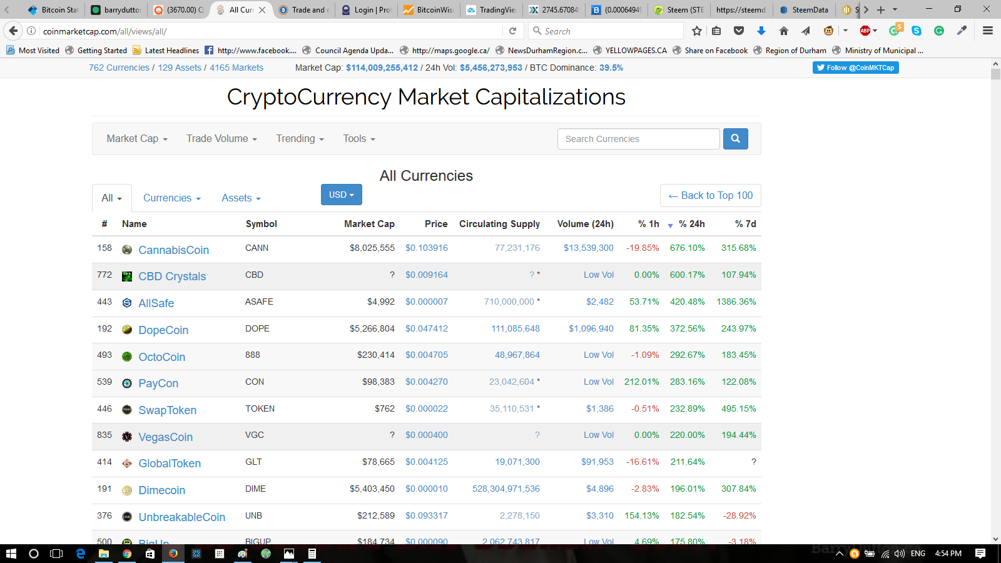Expand the Market Cap dropdown menu
This screenshot has width=1001, height=563.
pyautogui.click(x=137, y=139)
